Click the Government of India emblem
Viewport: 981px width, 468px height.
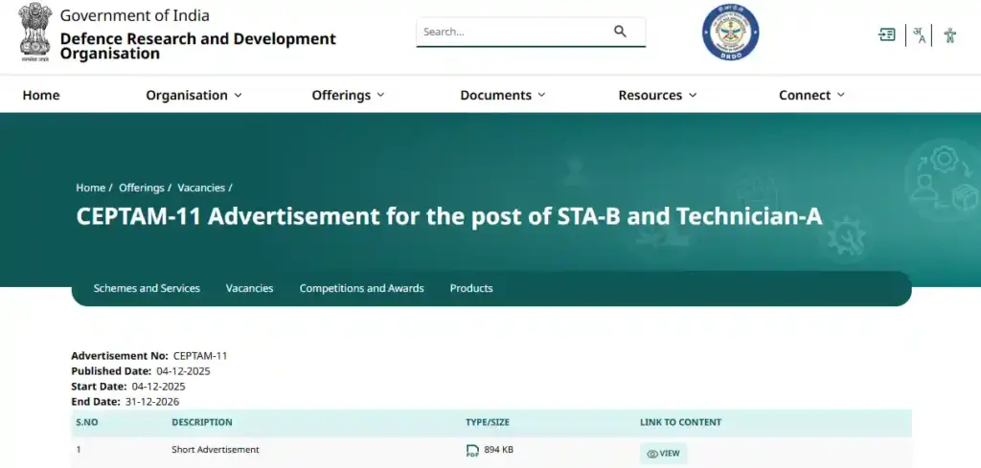(x=35, y=33)
